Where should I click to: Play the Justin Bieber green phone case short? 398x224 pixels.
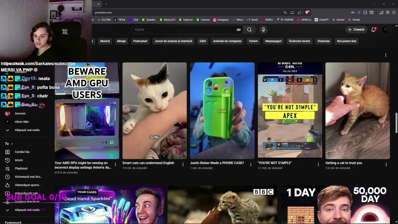point(222,111)
